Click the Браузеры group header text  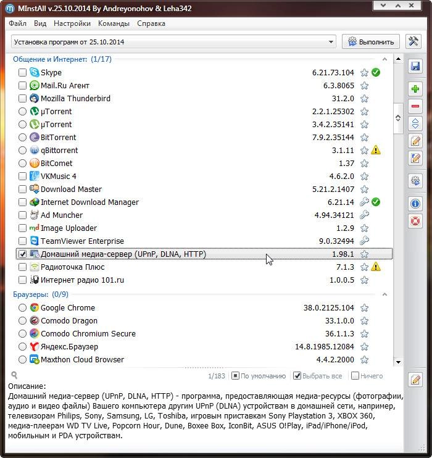(41, 294)
